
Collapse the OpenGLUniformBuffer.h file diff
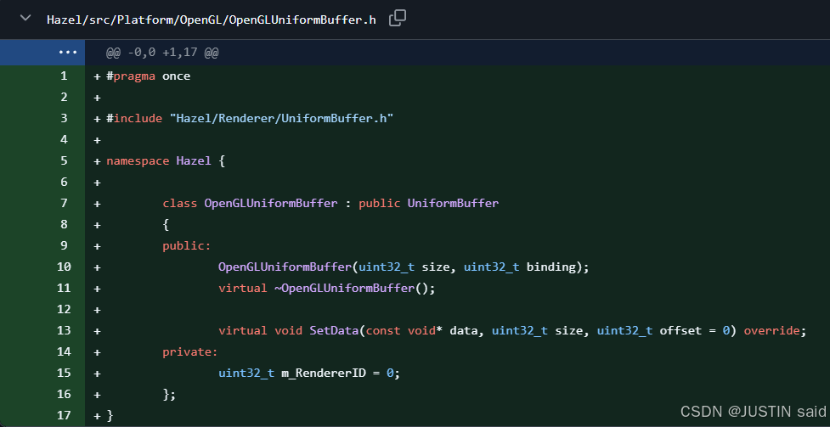click(x=26, y=19)
